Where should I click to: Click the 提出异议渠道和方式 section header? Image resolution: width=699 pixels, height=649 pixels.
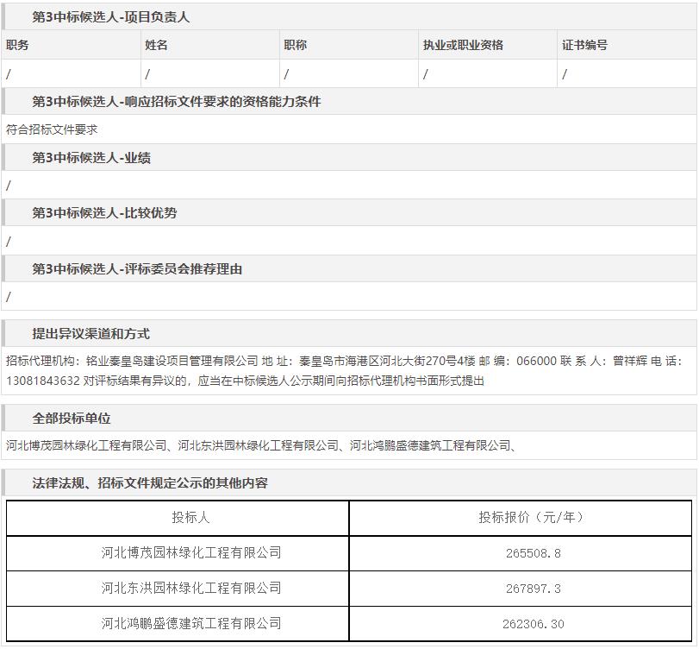pos(90,334)
